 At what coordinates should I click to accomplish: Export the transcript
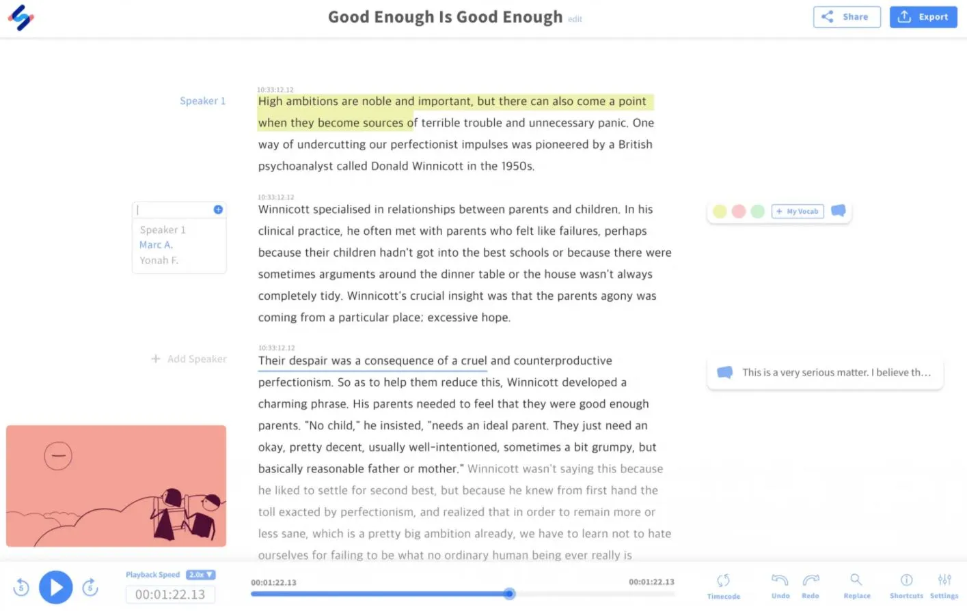click(x=923, y=16)
